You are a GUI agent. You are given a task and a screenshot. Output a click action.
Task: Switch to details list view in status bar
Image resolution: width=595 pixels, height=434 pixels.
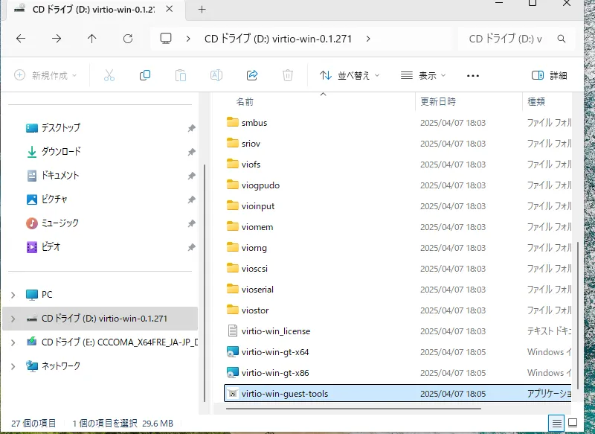[x=556, y=423]
